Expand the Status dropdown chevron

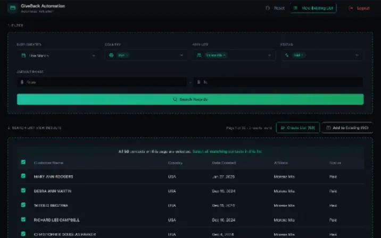(x=357, y=55)
